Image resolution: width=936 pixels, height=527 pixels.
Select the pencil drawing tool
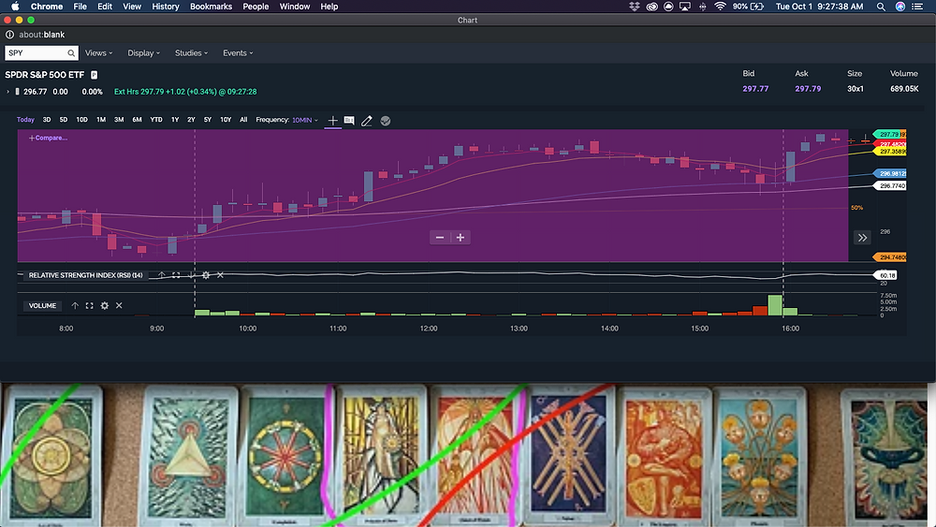point(367,121)
